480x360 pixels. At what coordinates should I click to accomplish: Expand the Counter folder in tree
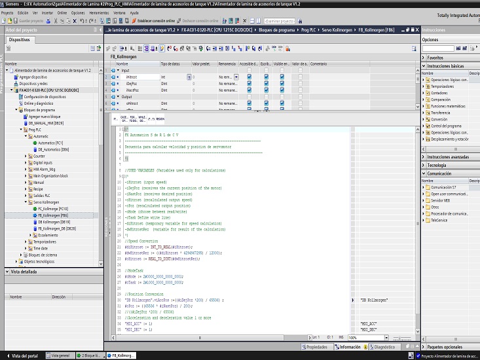(x=26, y=156)
